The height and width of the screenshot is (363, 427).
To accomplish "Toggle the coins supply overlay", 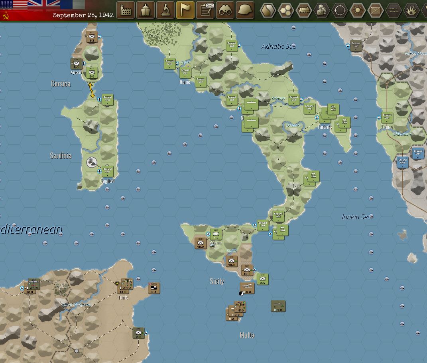I will click(x=322, y=10).
